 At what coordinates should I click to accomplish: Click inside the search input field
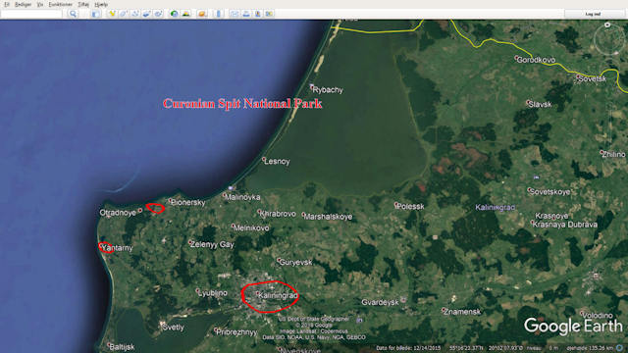coord(31,14)
